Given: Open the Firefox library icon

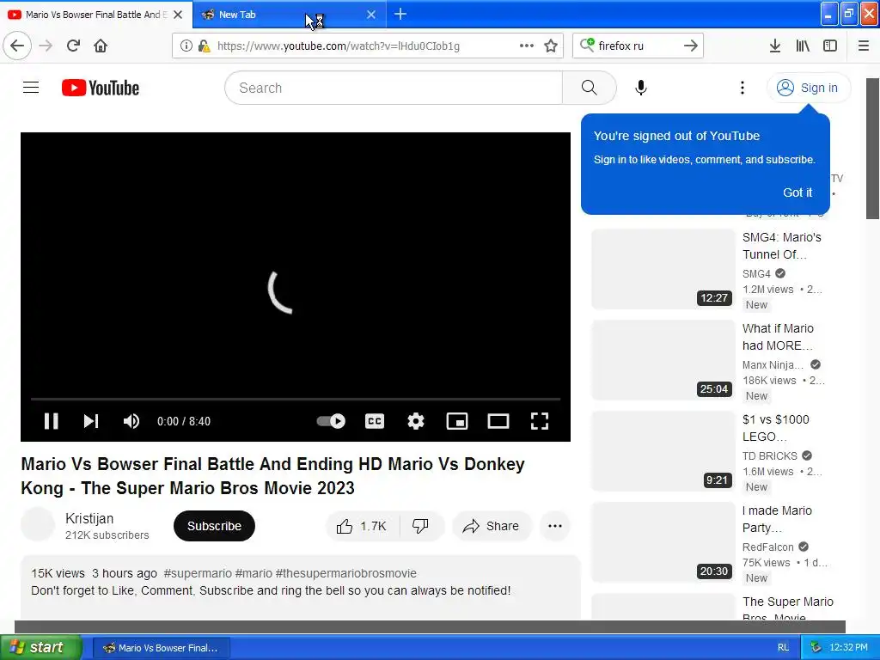Looking at the screenshot, I should [x=803, y=46].
